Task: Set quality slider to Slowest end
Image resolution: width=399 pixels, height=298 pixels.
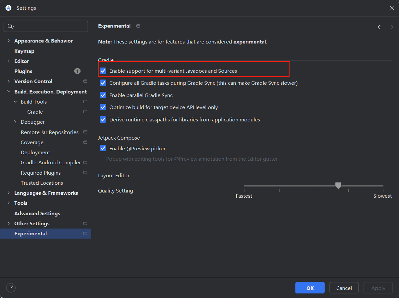Action: pos(383,186)
